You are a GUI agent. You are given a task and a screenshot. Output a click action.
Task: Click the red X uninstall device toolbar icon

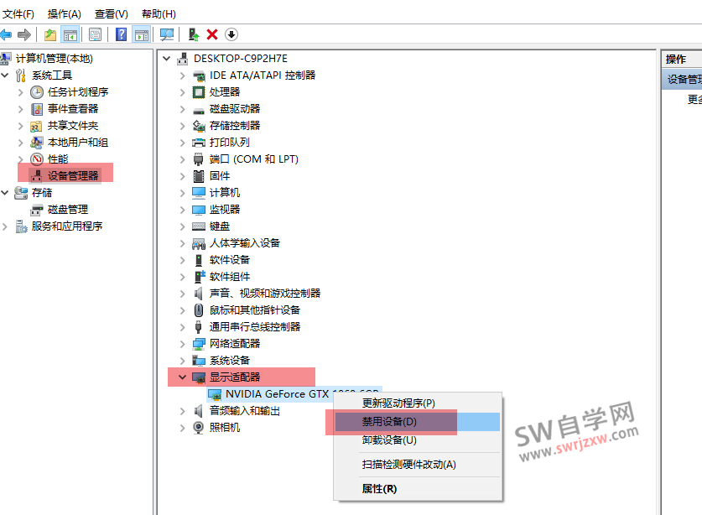pos(212,34)
